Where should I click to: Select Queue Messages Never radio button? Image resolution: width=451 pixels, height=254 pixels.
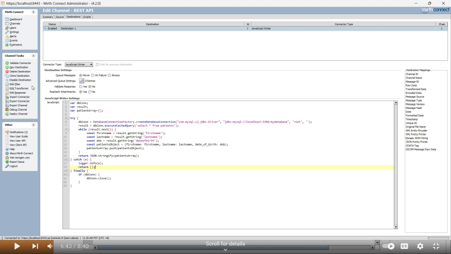click(81, 75)
